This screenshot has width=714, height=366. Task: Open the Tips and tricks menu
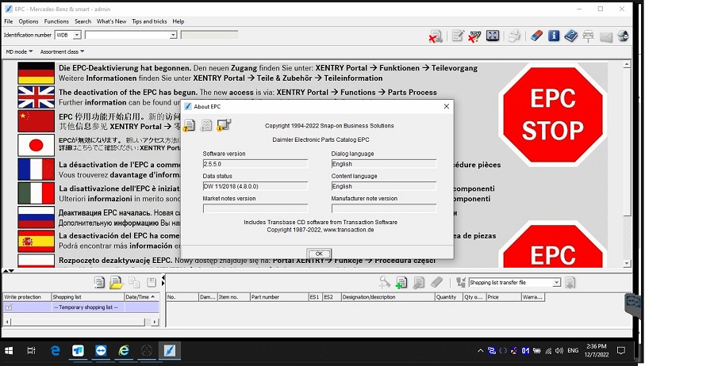tap(149, 21)
